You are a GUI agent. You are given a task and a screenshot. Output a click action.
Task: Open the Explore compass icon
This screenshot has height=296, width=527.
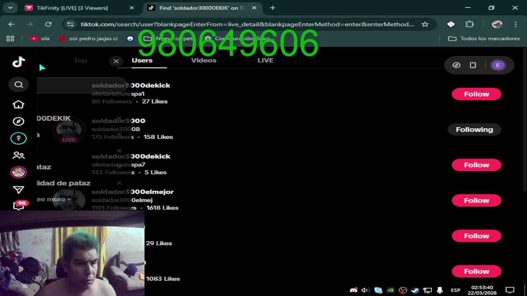pos(19,122)
